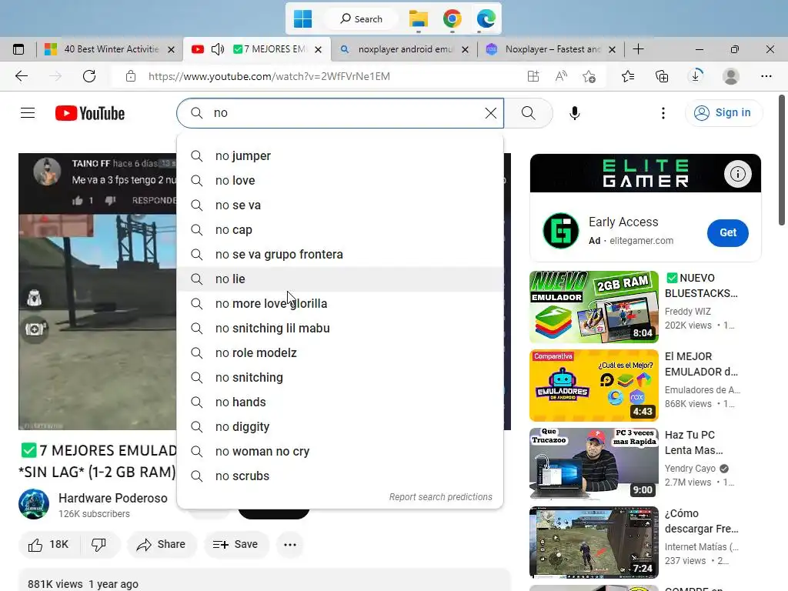Go back to the previous page

(x=22, y=76)
